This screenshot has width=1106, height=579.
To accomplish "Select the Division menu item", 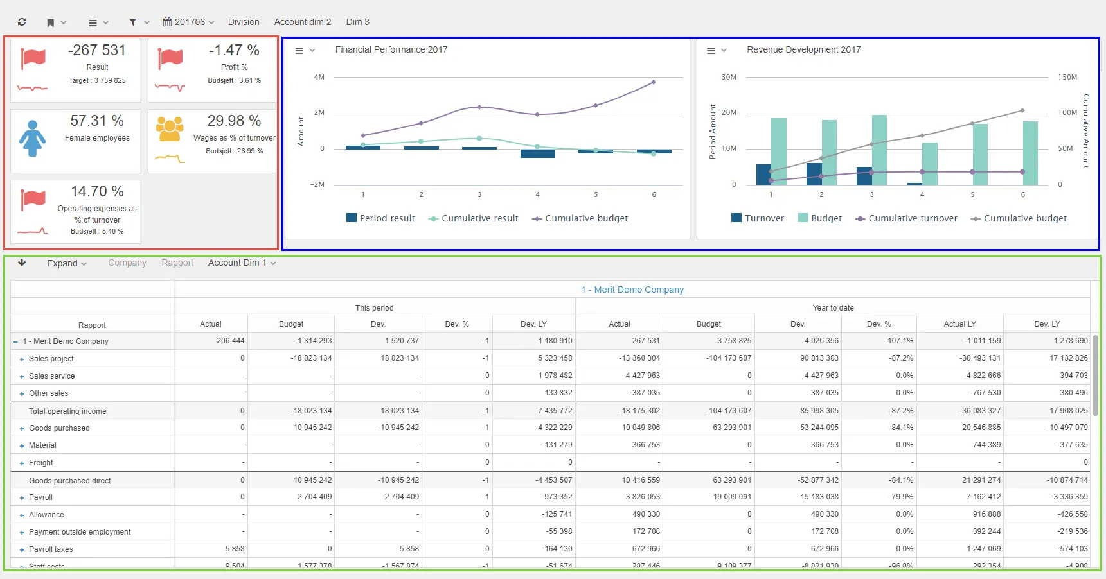I will 244,22.
